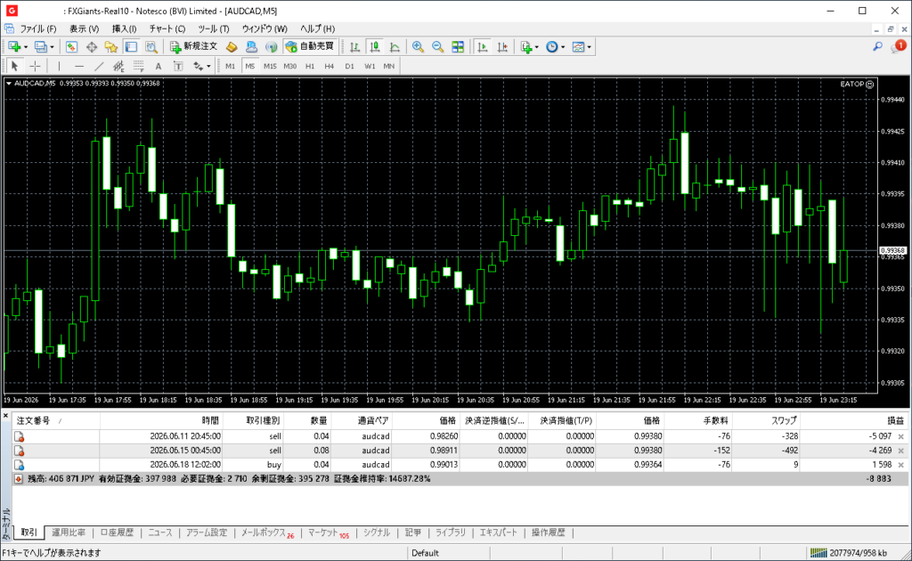Close the audcad buy order row
This screenshot has height=561, width=912.
coord(901,465)
